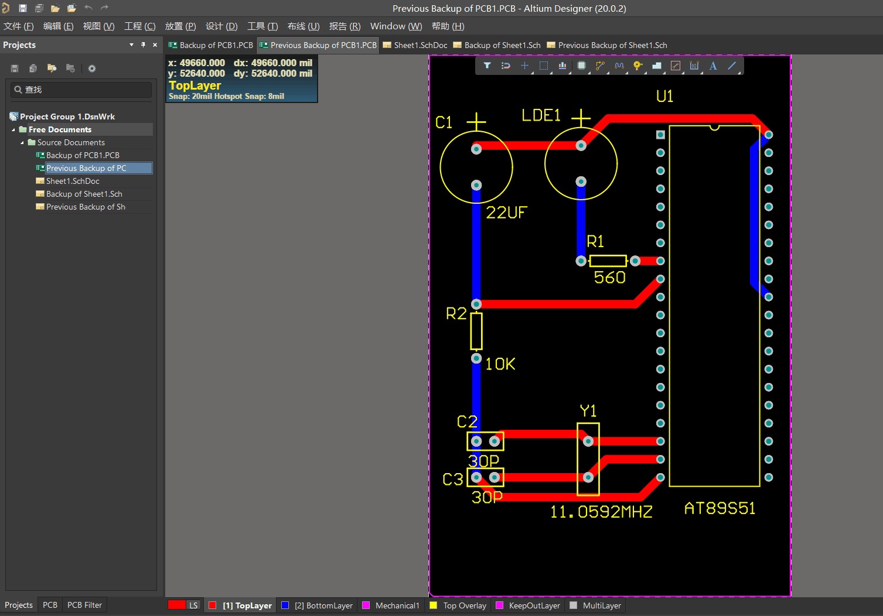
Task: Switch to Top Overlay layer tab
Action: click(x=458, y=605)
